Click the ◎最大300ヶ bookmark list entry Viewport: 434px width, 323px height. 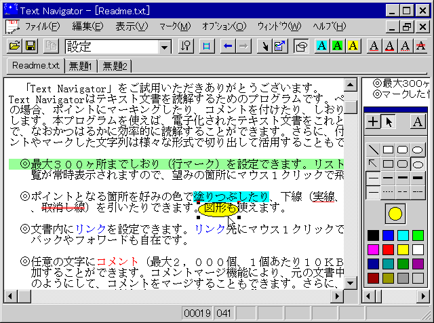point(401,83)
